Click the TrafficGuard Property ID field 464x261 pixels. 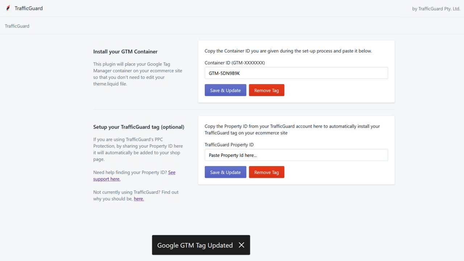tap(296, 155)
